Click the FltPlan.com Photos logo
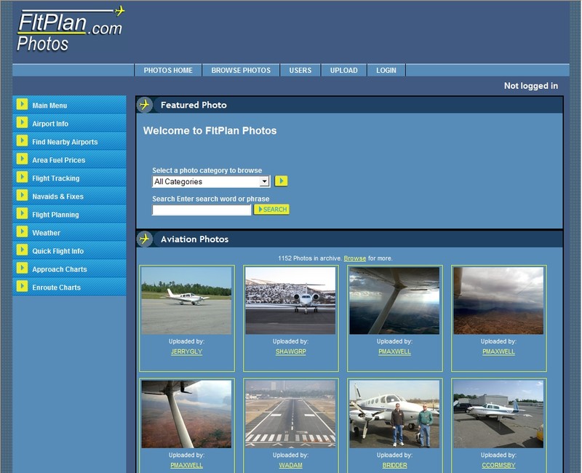This screenshot has width=582, height=473. [71, 31]
